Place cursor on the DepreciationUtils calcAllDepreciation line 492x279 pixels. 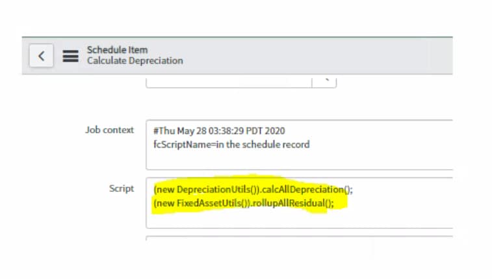253,189
